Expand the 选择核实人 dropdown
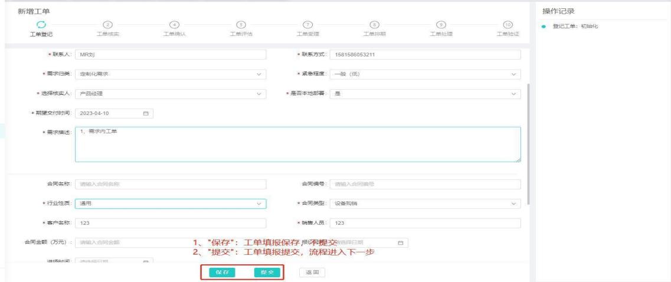The image size is (671, 282). pyautogui.click(x=258, y=94)
